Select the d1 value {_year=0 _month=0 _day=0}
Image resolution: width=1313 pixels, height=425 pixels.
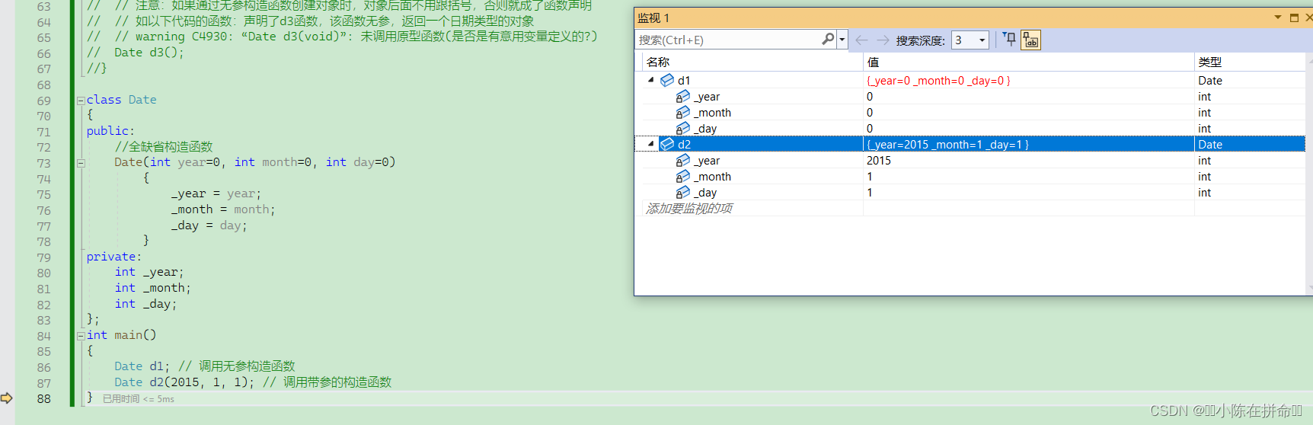pos(938,80)
